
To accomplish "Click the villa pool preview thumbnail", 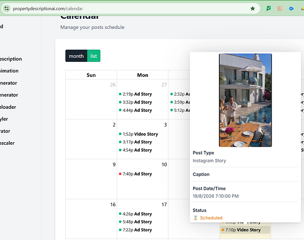I will [245, 100].
